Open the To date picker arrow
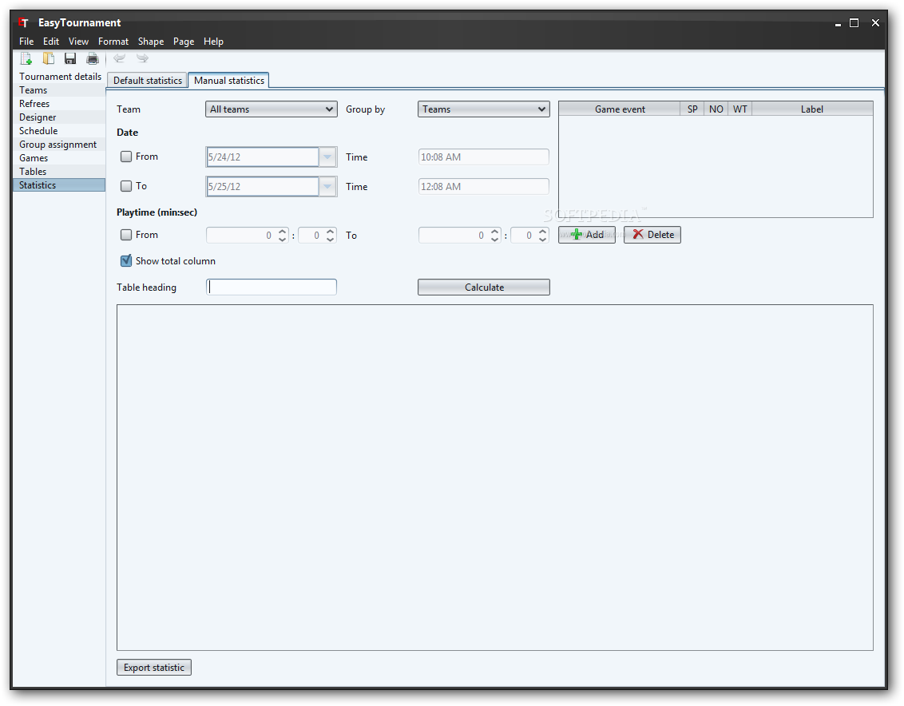 (327, 186)
